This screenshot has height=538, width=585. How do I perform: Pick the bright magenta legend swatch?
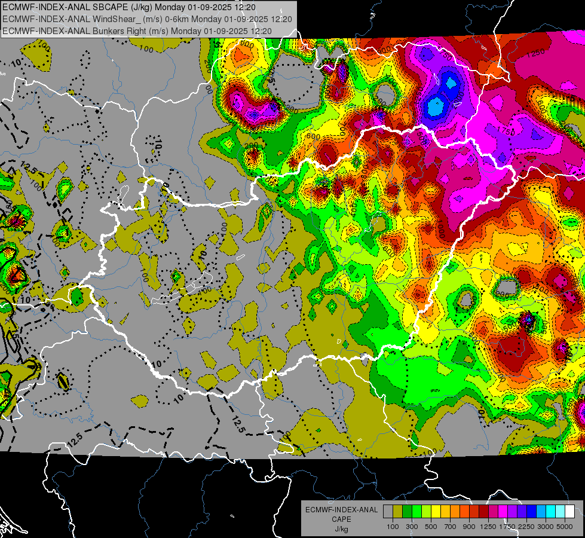(503, 511)
